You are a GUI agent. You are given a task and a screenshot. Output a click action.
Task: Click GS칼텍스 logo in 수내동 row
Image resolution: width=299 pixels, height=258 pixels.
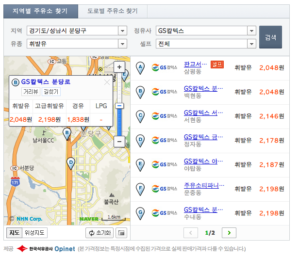(x=165, y=212)
